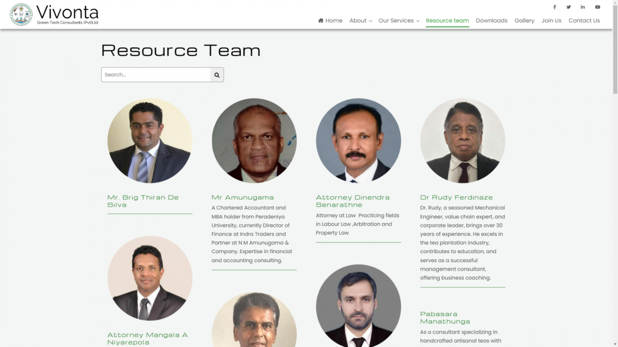This screenshot has width=618, height=347.
Task: Click the search magnifier button
Action: [x=217, y=75]
